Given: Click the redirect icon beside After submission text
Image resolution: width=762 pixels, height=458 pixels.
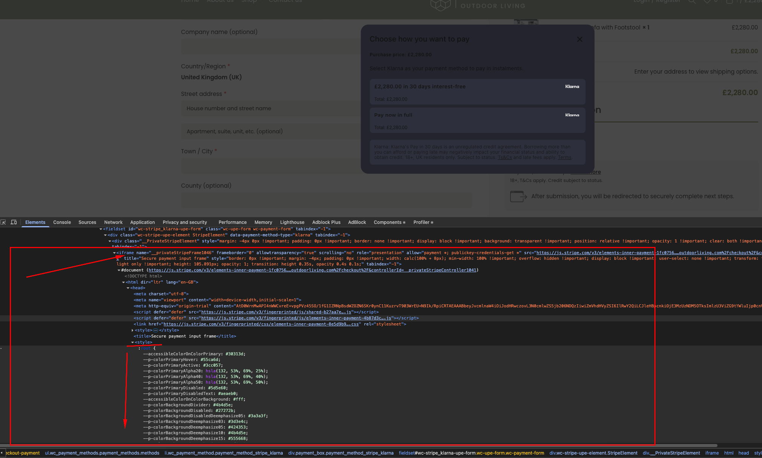Looking at the screenshot, I should 518,196.
